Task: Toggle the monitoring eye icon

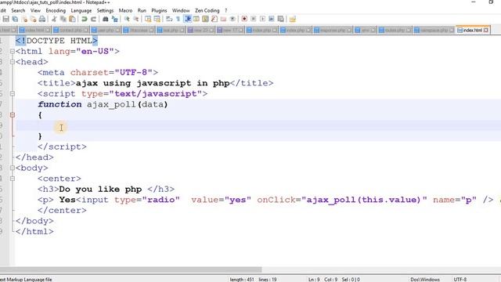Action: tap(232, 19)
